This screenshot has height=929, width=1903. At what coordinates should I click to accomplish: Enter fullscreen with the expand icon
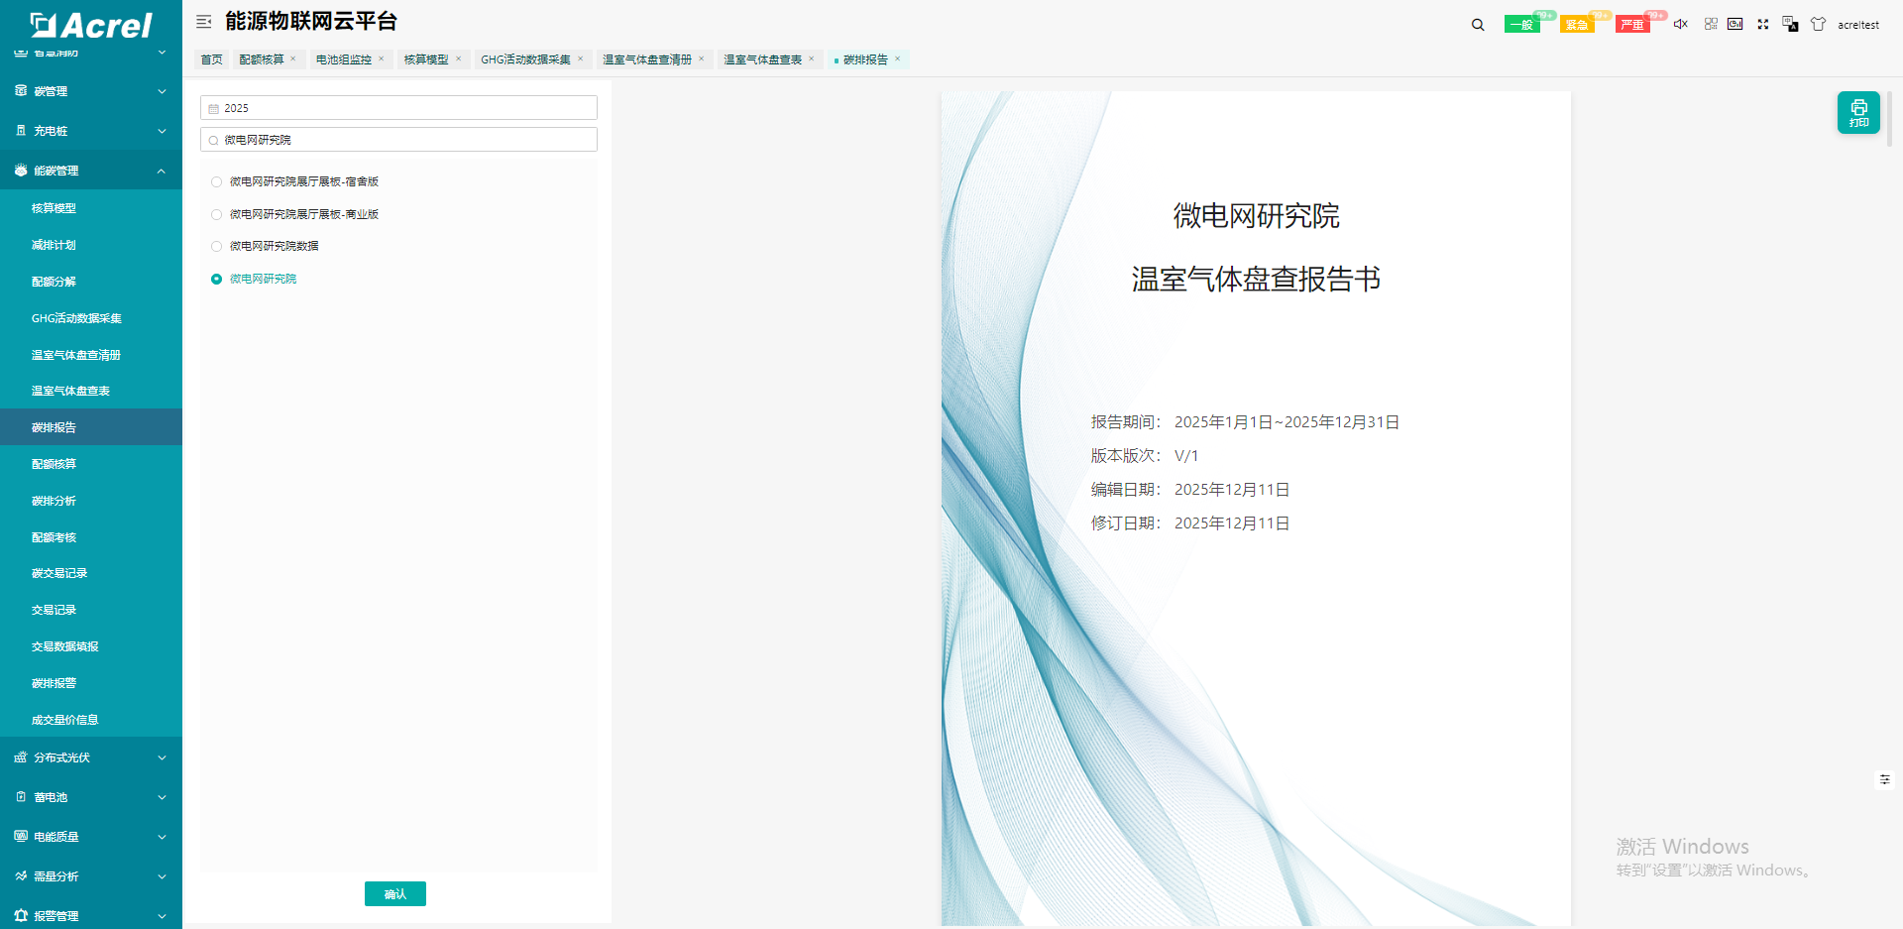(x=1763, y=24)
